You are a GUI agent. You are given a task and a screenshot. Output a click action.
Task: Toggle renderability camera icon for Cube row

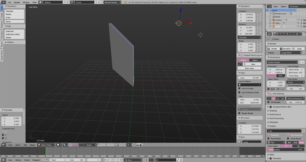pyautogui.click(x=304, y=23)
